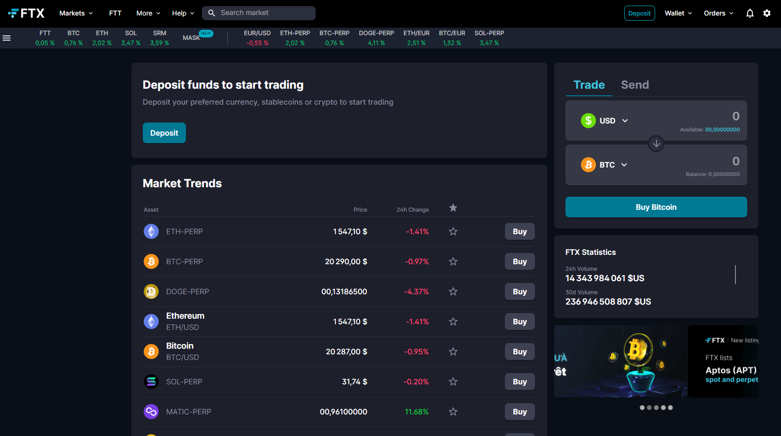Image resolution: width=781 pixels, height=436 pixels.
Task: Open settings via the gear icon
Action: click(x=767, y=13)
